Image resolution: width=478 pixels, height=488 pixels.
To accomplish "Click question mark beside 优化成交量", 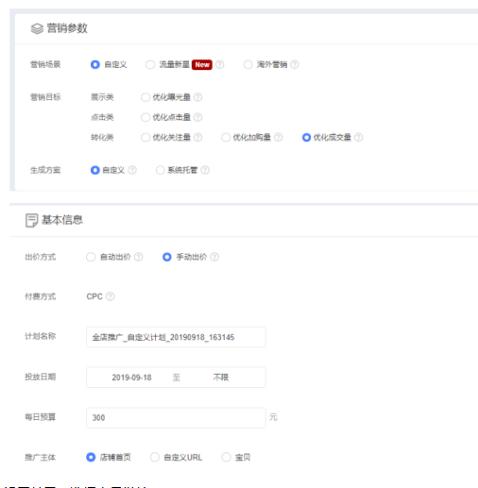I will pos(358,137).
